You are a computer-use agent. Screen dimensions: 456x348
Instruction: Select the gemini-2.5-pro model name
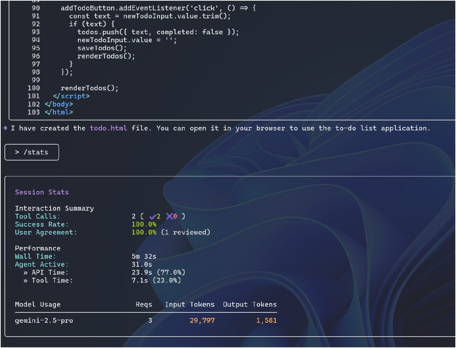44,320
